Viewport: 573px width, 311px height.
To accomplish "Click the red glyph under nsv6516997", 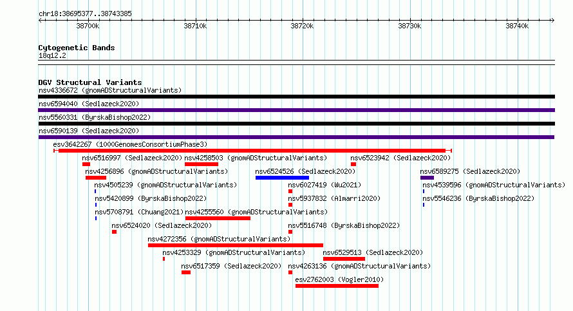I will [86, 164].
